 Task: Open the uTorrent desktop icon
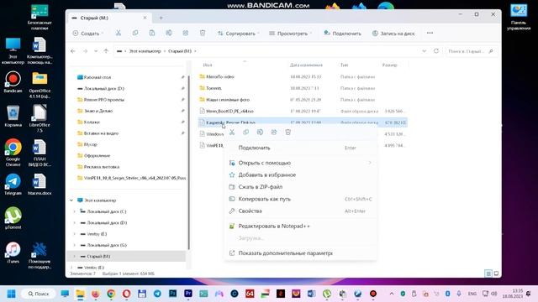(13, 218)
